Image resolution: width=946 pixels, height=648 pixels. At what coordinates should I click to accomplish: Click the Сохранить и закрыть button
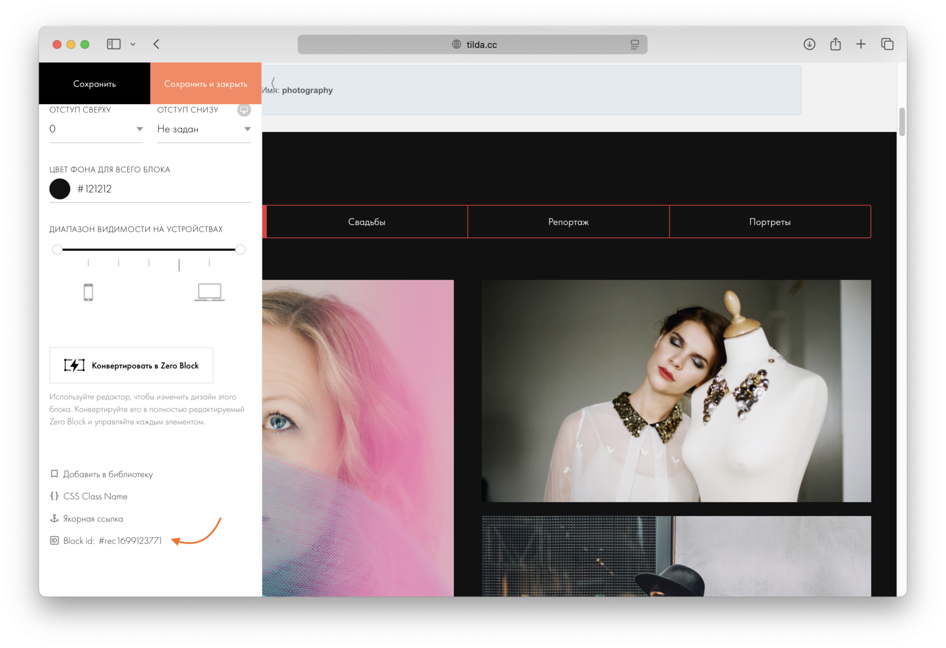tap(206, 83)
